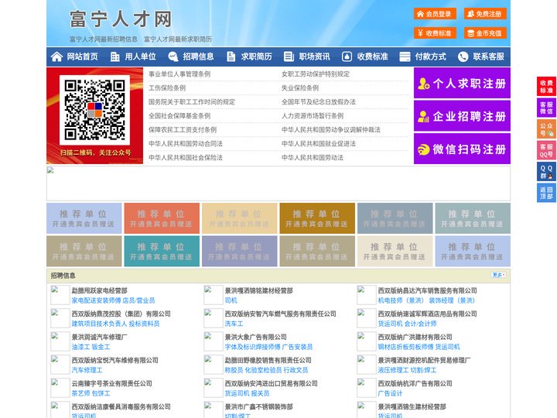This screenshot has width=557, height=418.
Task: Open 付款方式 menu item
Action: tap(431, 57)
